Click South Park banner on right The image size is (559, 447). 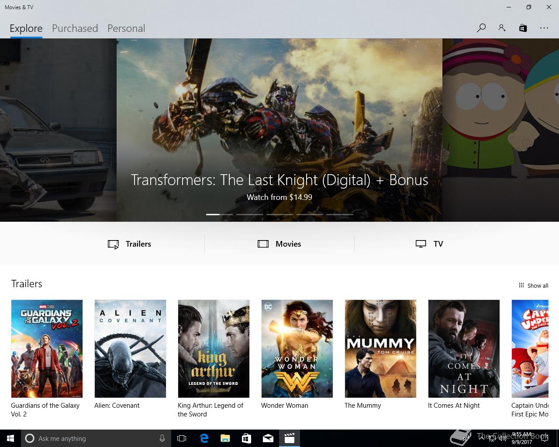500,130
